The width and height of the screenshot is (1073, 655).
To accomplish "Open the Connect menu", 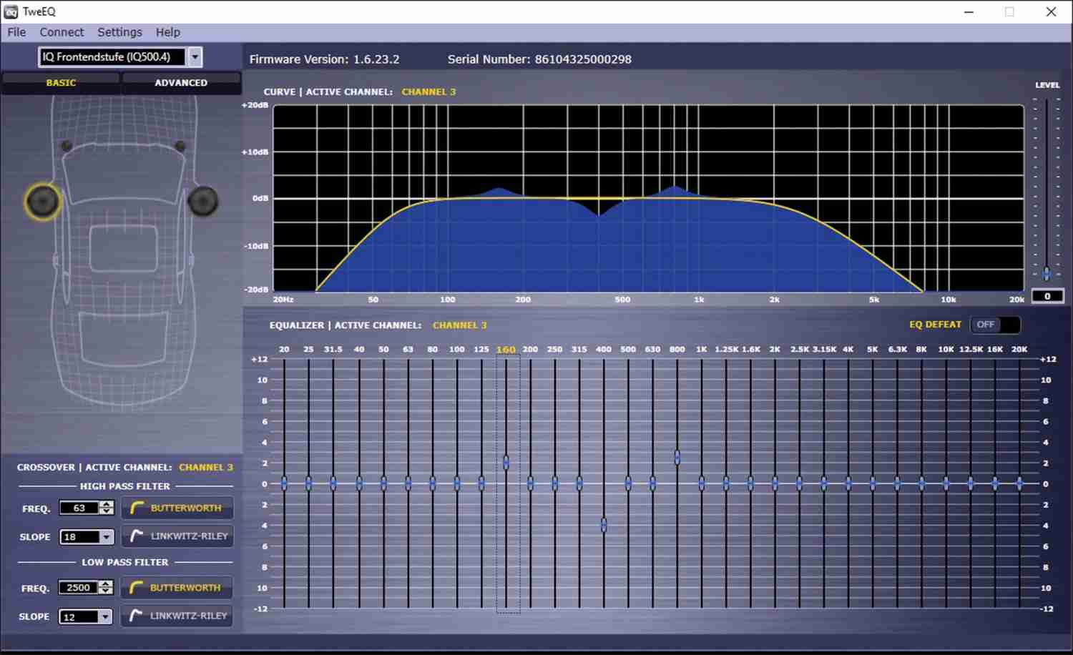I will click(62, 32).
